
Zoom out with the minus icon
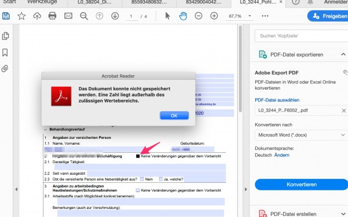pyautogui.click(x=198, y=16)
